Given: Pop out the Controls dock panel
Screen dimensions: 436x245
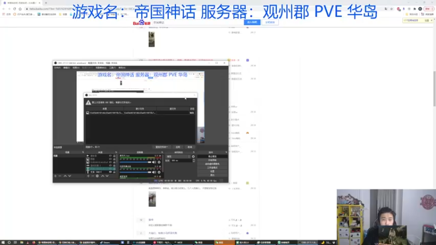Looking at the screenshot, I should 226,152.
